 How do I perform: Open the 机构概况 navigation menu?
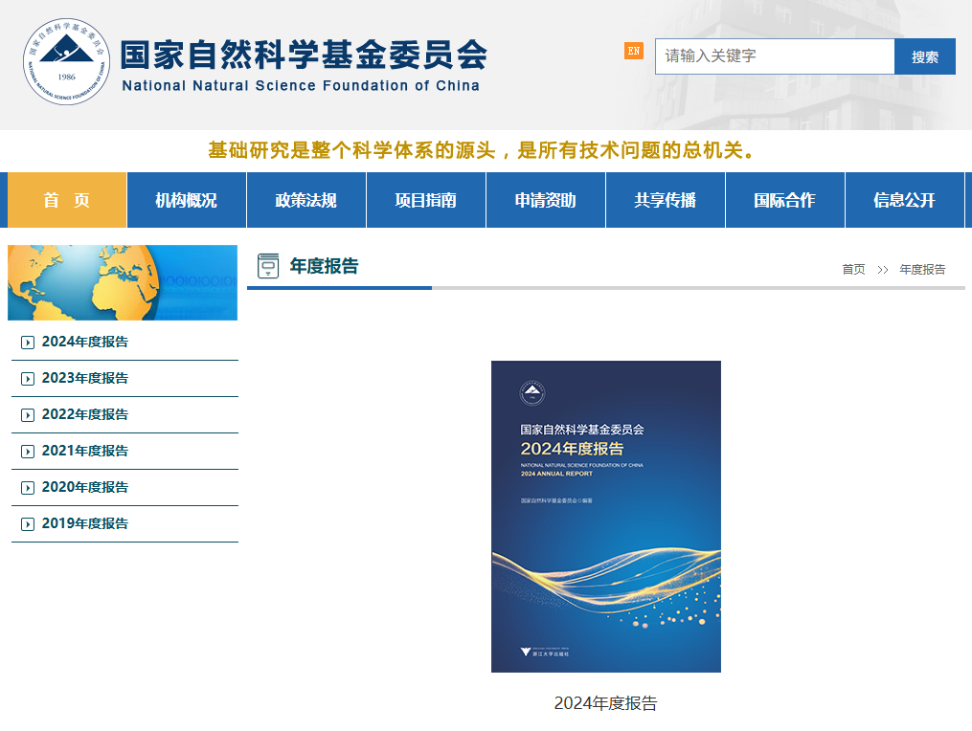tap(186, 199)
